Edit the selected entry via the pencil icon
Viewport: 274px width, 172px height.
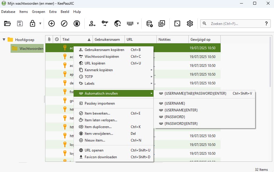[x=64, y=23]
